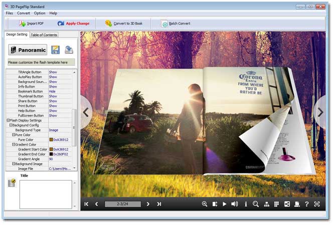The height and width of the screenshot is (225, 336).
Task: Click Batch Convert toolbar button
Action: pos(176,23)
